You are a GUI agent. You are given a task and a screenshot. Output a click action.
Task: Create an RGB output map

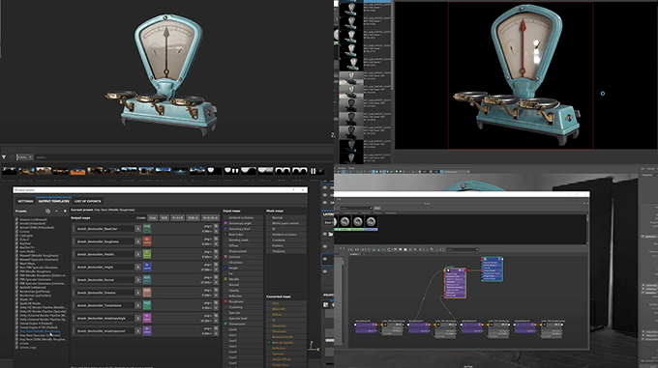164,217
